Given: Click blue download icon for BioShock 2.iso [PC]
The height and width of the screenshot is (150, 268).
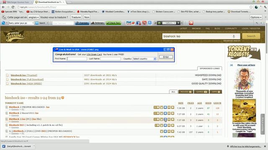Looking at the screenshot, I should [165, 120].
